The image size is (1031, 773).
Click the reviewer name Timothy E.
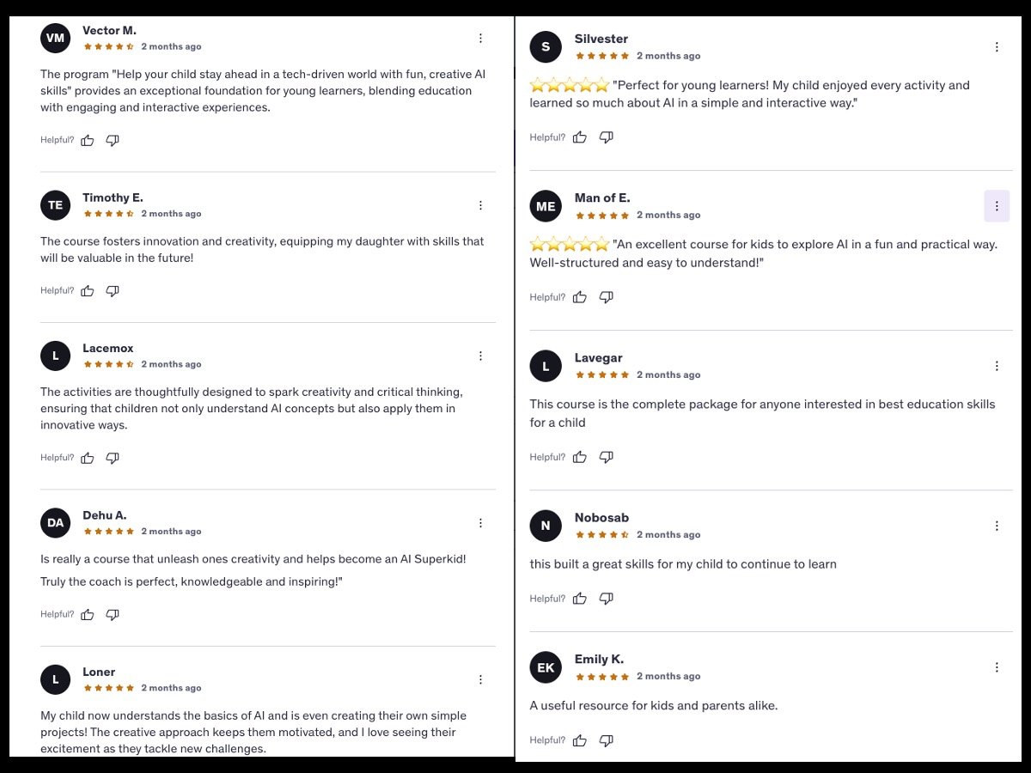pos(113,198)
